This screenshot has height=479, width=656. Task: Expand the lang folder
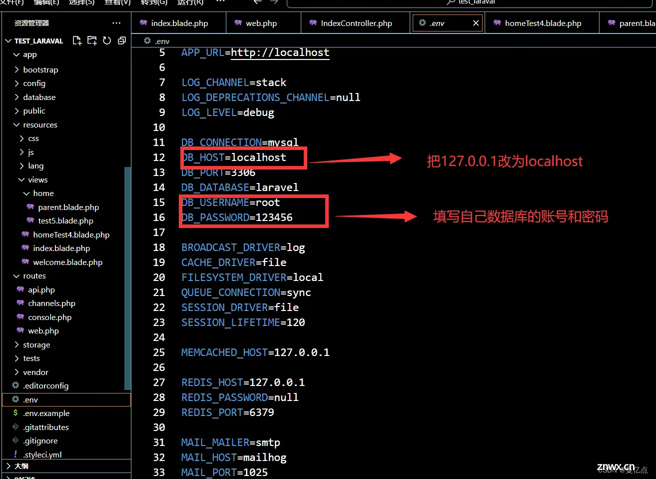click(x=21, y=165)
